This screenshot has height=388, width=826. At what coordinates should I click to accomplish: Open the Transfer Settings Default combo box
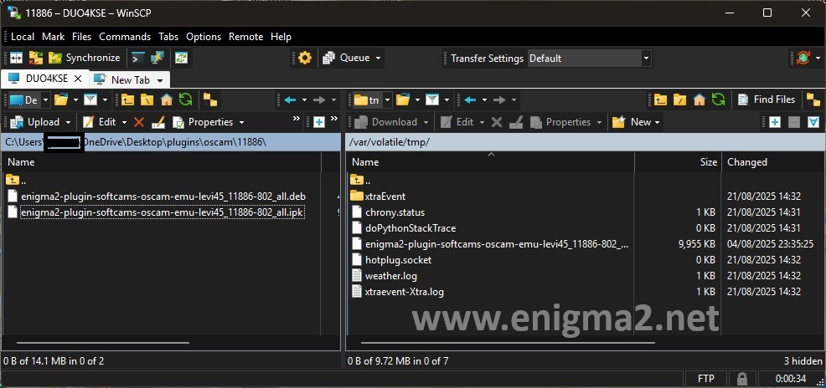(x=590, y=59)
